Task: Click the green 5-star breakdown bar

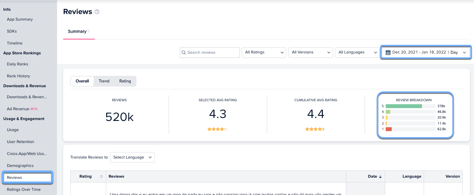Action: click(x=404, y=106)
